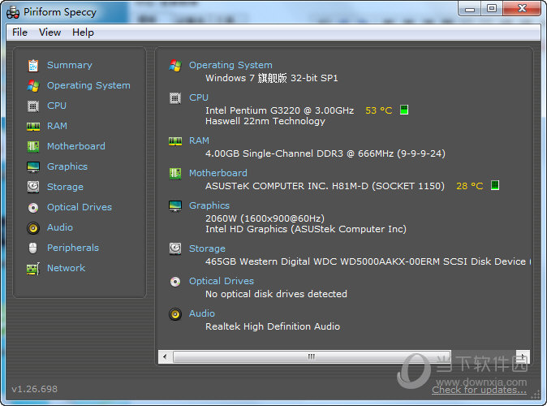Click the ASUSTeK H81M-D motherboard text
547x406 pixels.
325,186
